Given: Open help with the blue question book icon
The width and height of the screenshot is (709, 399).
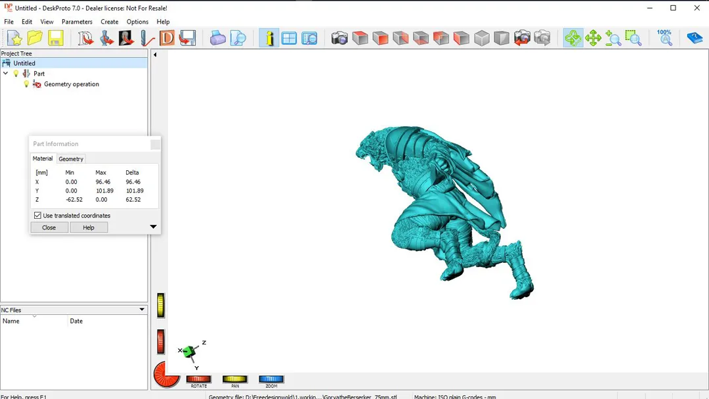Looking at the screenshot, I should (x=694, y=38).
